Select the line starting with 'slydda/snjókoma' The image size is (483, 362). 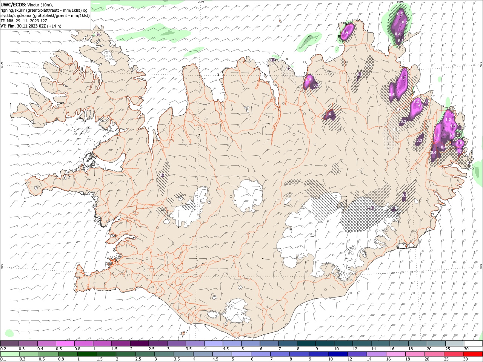click(45, 15)
